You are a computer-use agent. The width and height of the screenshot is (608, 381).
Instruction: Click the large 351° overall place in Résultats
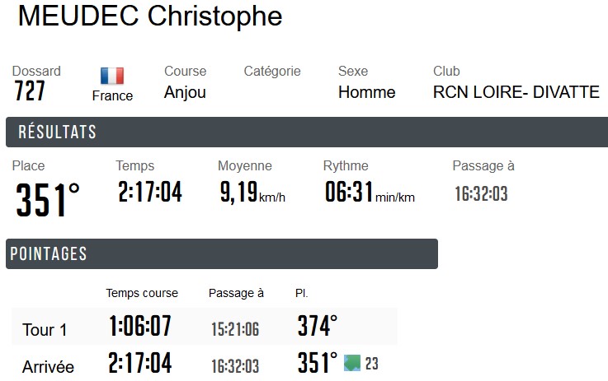coord(49,200)
